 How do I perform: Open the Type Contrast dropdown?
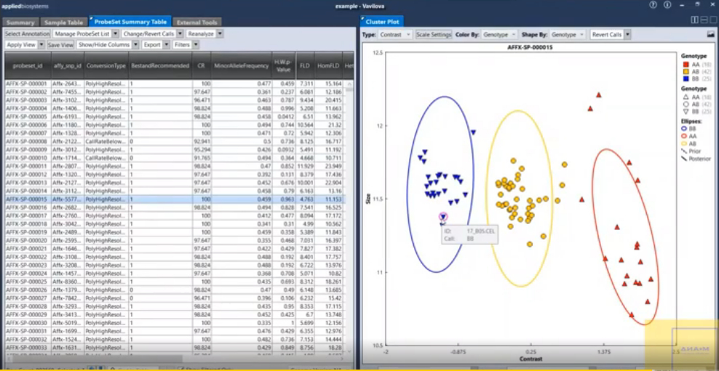point(395,34)
